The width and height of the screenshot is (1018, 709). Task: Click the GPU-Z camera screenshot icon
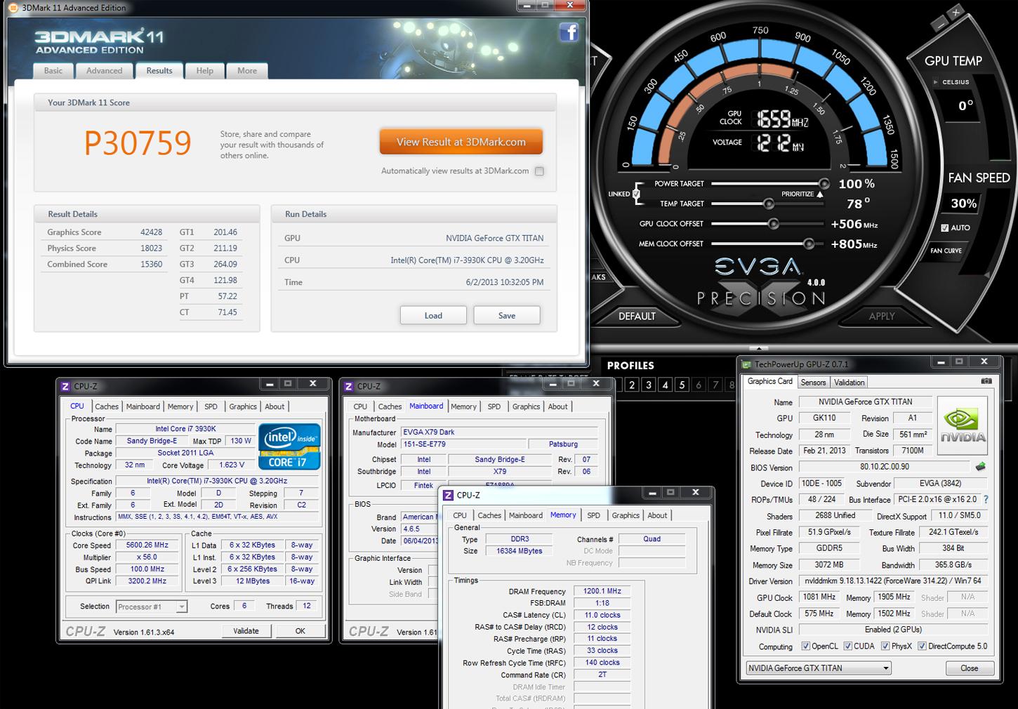click(x=986, y=381)
